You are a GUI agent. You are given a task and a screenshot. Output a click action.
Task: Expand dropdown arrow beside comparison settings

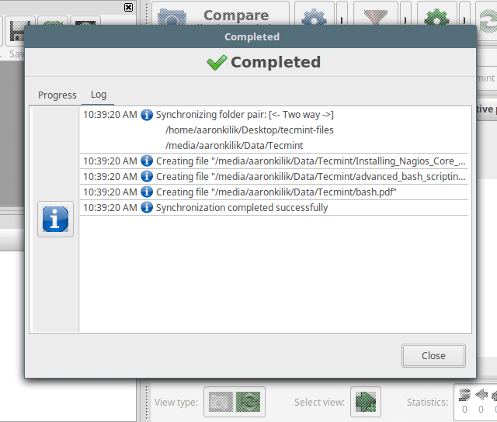point(342,15)
